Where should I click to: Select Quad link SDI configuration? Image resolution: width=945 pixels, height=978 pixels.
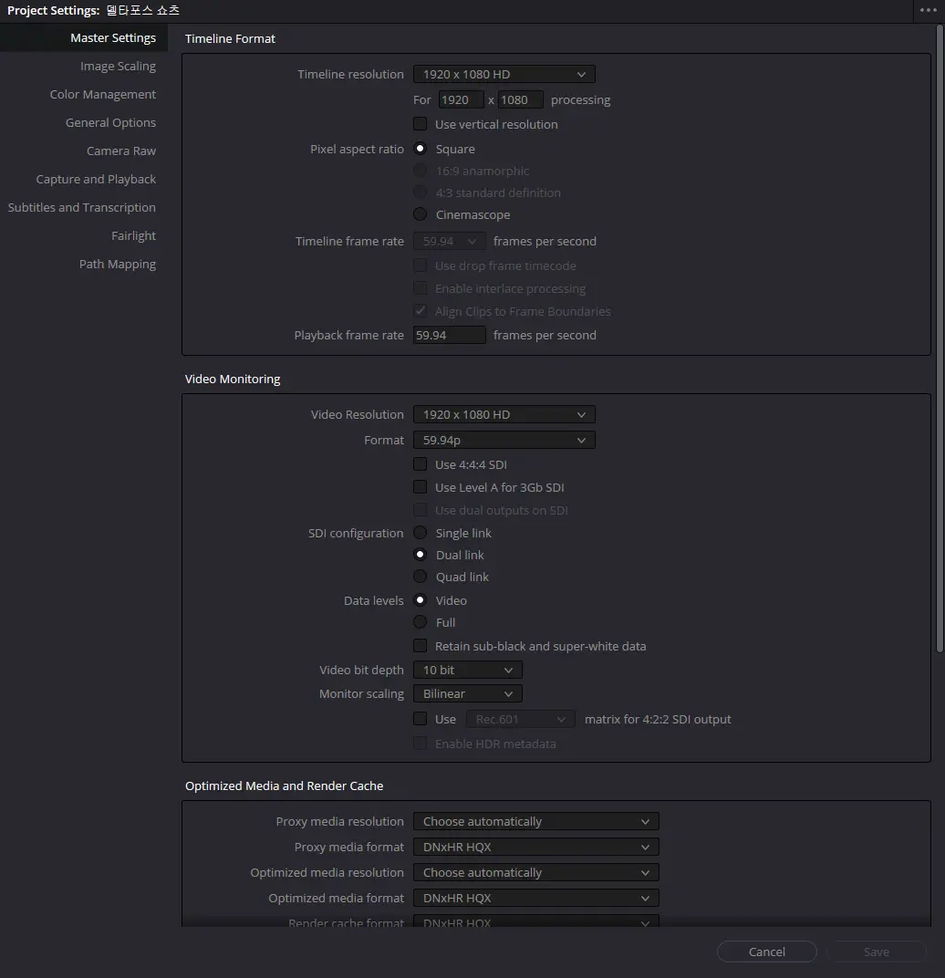(421, 577)
